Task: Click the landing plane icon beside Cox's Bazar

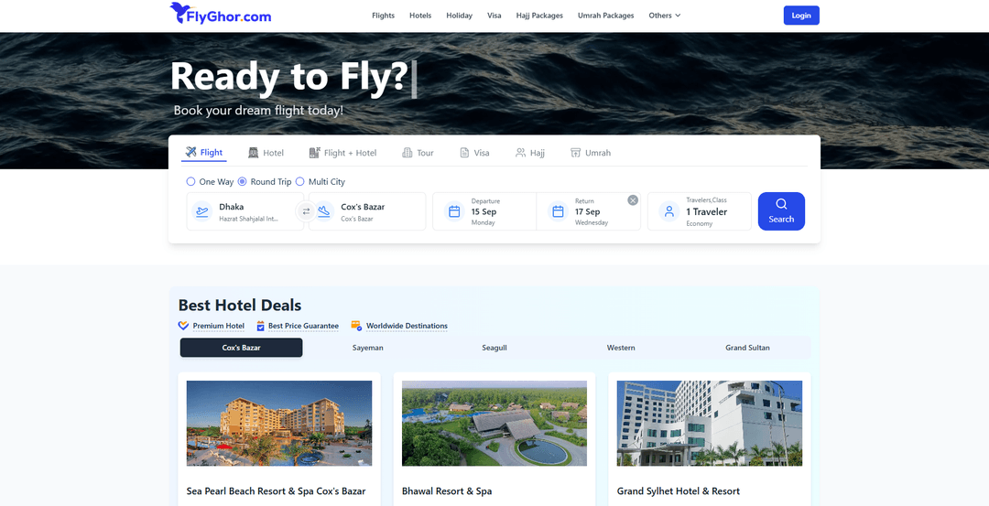Action: point(323,211)
